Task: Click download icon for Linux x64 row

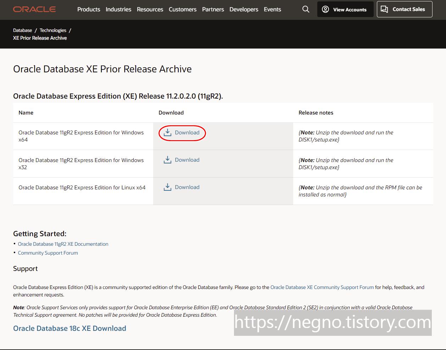Action: 167,187
